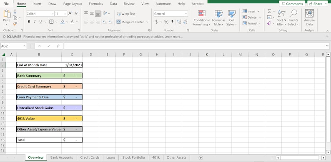Toggle Bold formatting

29,22
